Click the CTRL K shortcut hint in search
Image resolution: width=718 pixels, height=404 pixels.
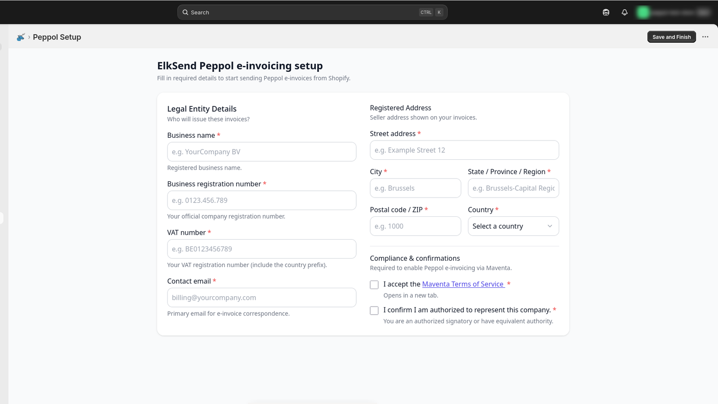[431, 13]
